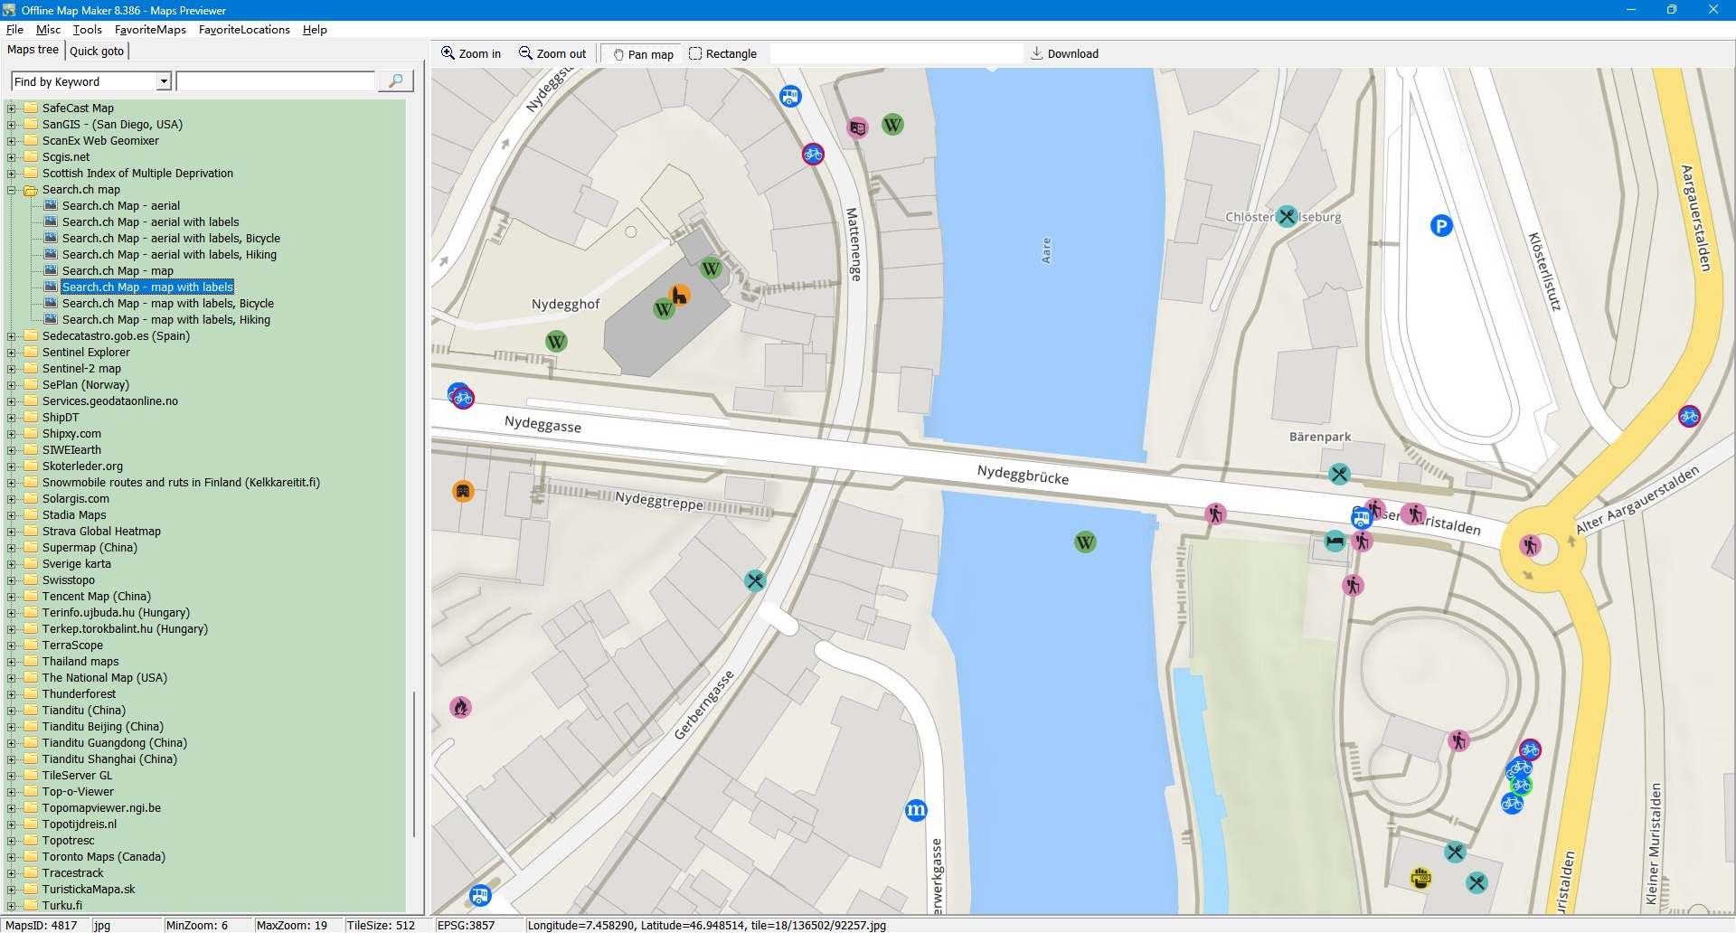1736x933 pixels.
Task: Click the restaurant icon above Gerberngasse
Action: point(755,580)
